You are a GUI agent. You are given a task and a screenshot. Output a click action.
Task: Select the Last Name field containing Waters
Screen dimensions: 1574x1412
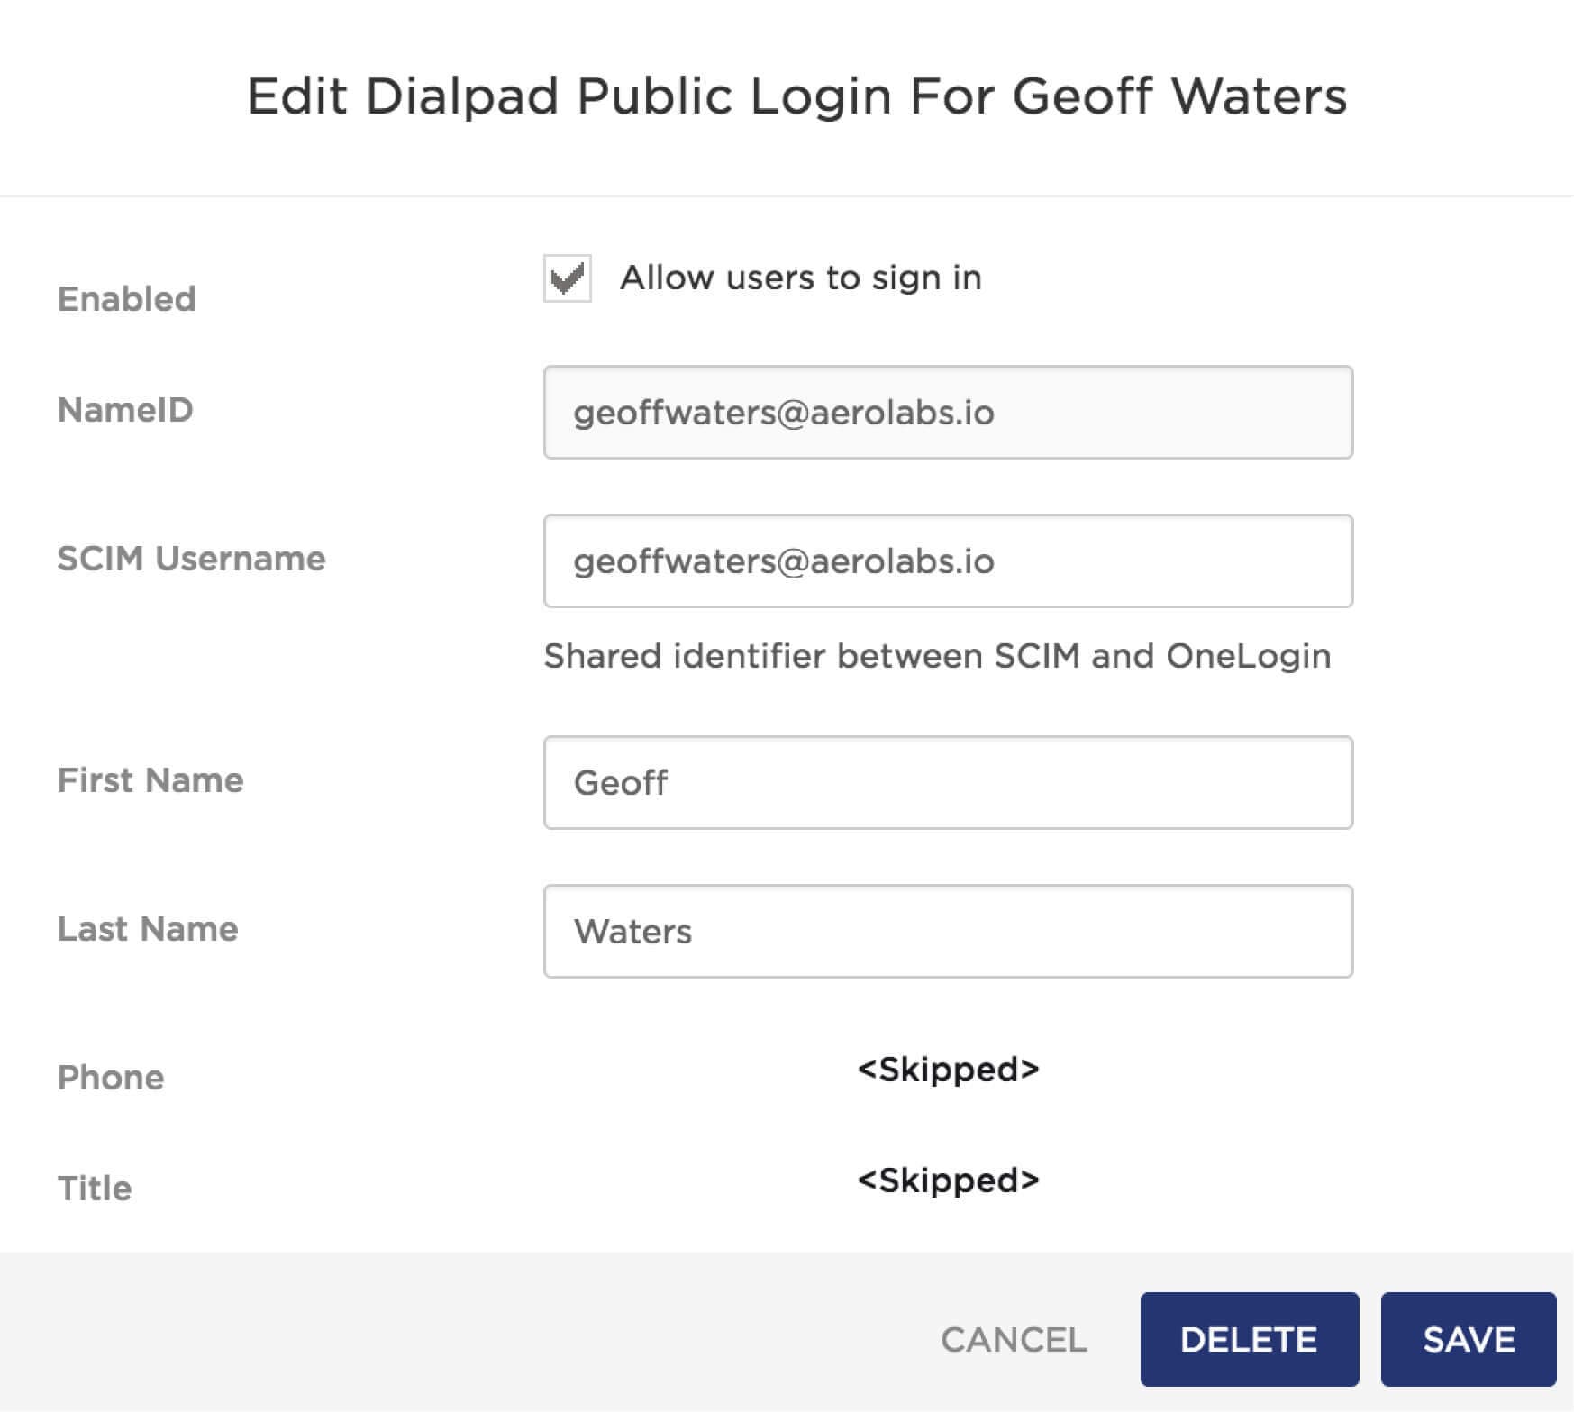pos(948,931)
